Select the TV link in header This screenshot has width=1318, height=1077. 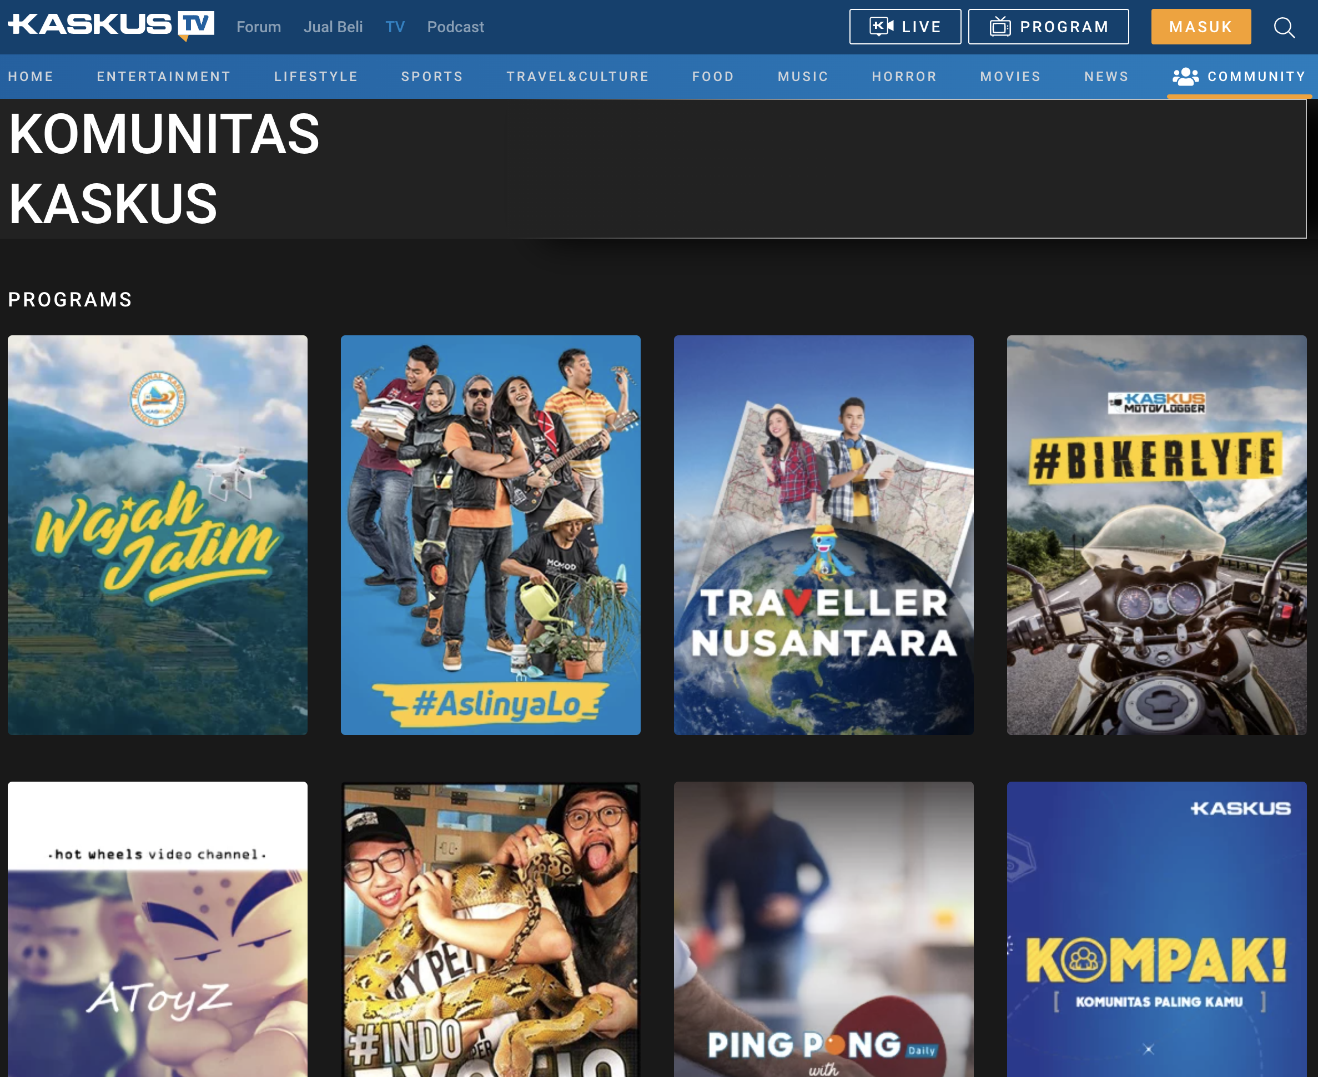(x=395, y=27)
